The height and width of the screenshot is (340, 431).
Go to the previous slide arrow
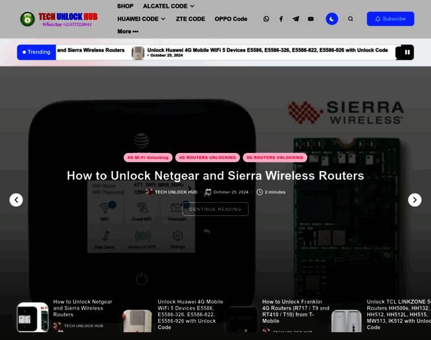point(16,200)
